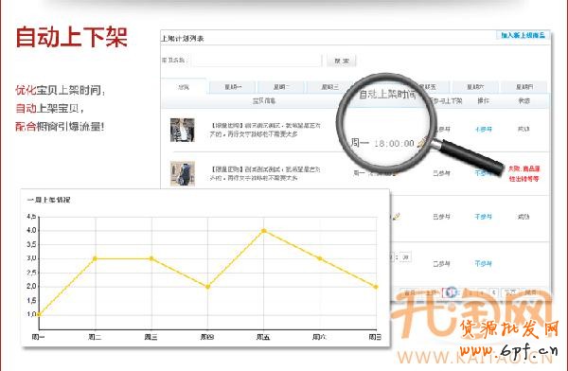Open the second product thumbnail
The width and height of the screenshot is (568, 371).
(x=182, y=173)
